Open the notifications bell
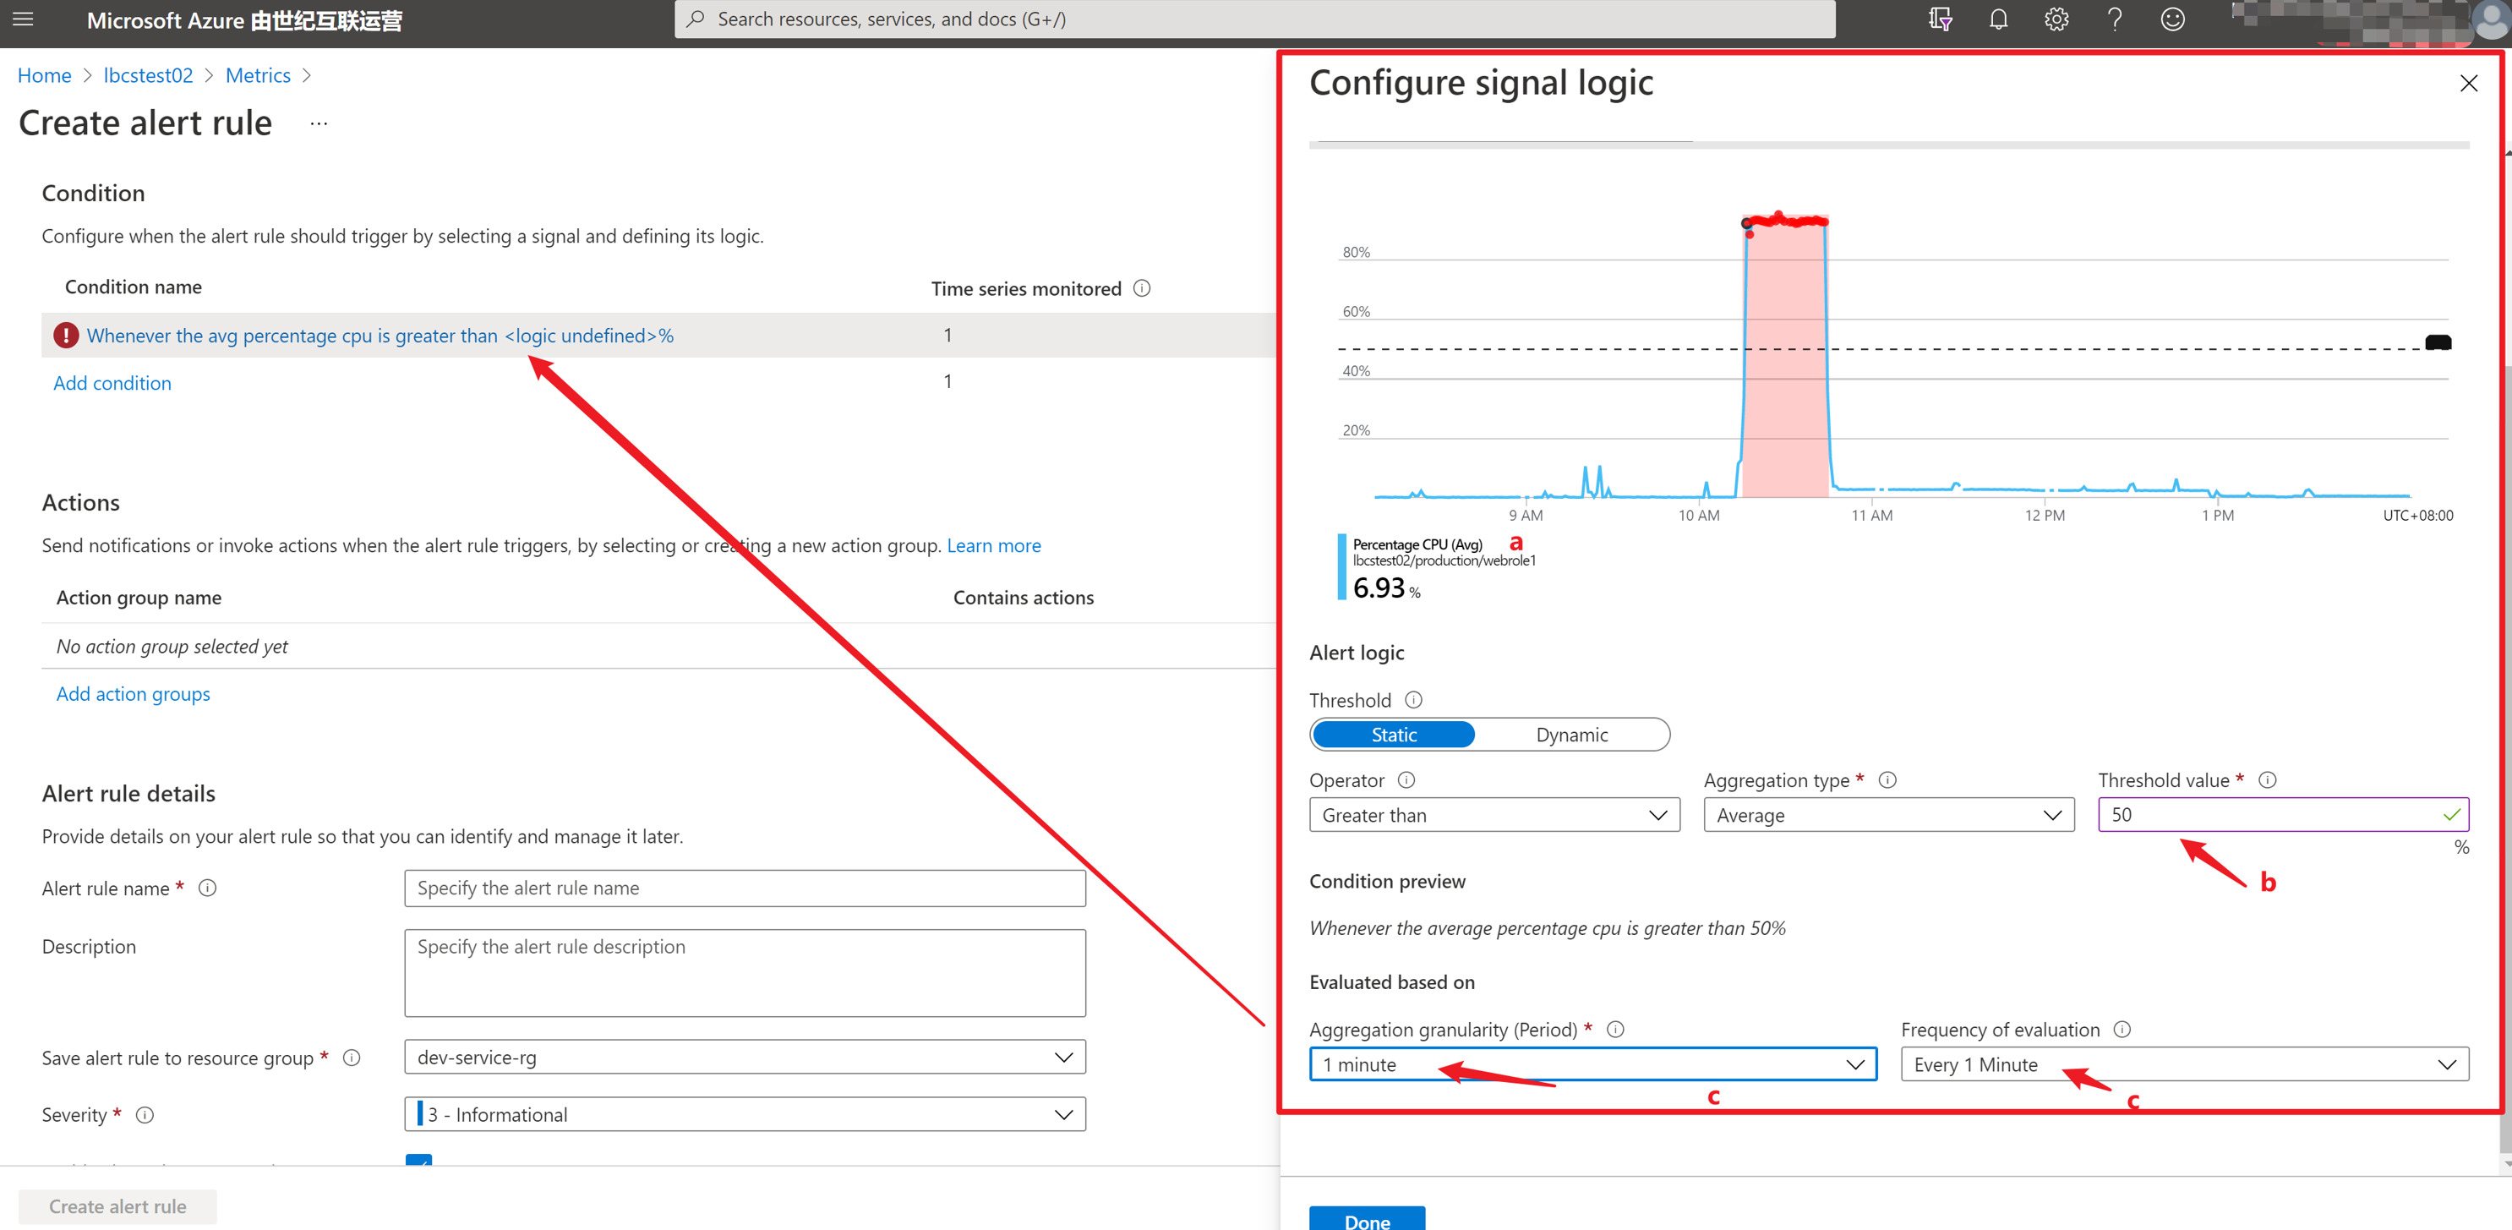This screenshot has height=1230, width=2512. (1998, 19)
